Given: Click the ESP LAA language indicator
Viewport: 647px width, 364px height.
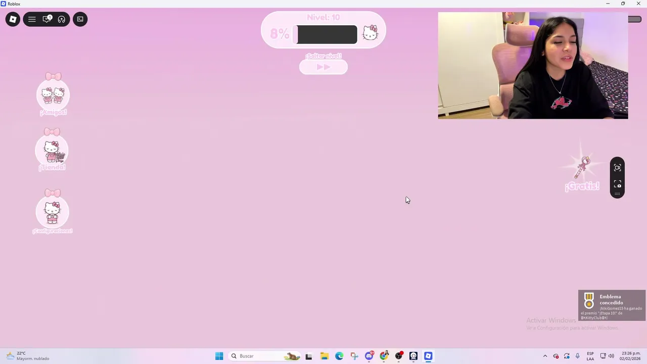Looking at the screenshot, I should [590, 356].
